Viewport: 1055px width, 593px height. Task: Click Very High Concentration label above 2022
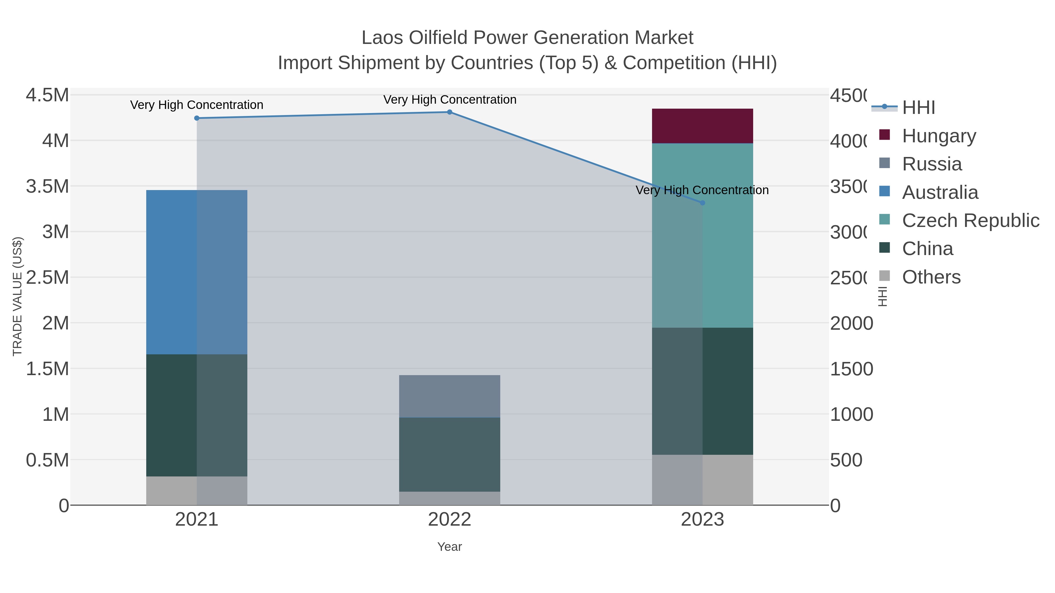450,100
